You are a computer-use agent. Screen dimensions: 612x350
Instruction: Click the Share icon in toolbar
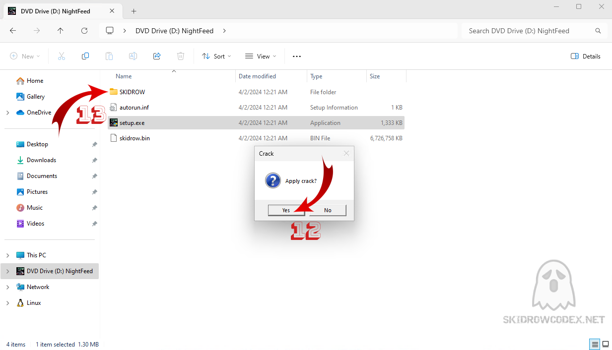157,56
